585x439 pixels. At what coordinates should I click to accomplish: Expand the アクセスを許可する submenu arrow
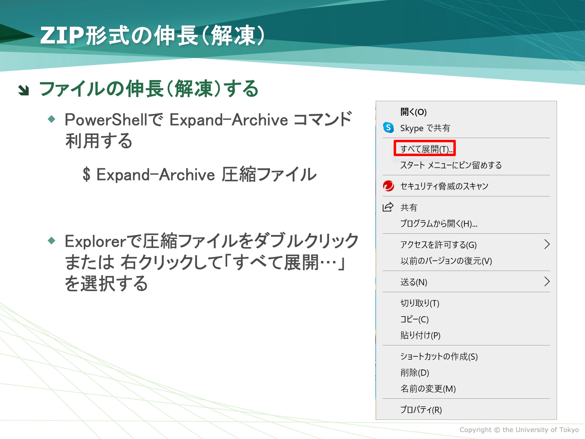[x=546, y=244]
